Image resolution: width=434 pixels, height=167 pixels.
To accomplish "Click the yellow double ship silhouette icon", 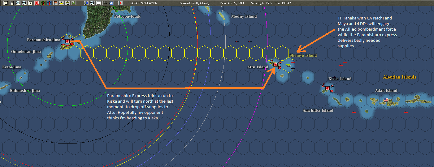I will 68,3.
